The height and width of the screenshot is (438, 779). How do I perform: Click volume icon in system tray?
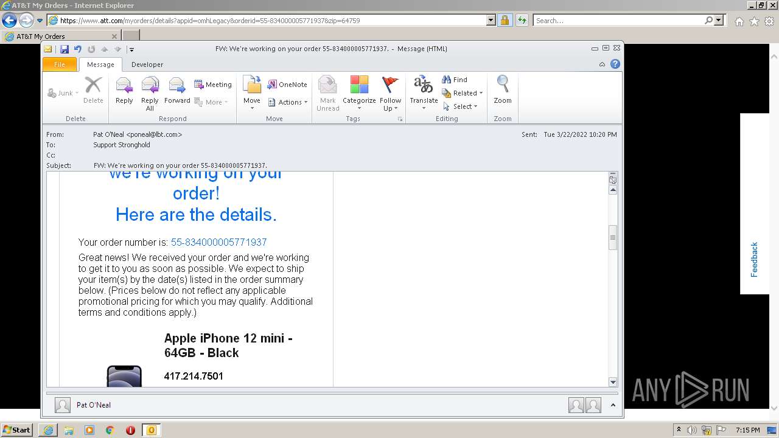point(692,430)
